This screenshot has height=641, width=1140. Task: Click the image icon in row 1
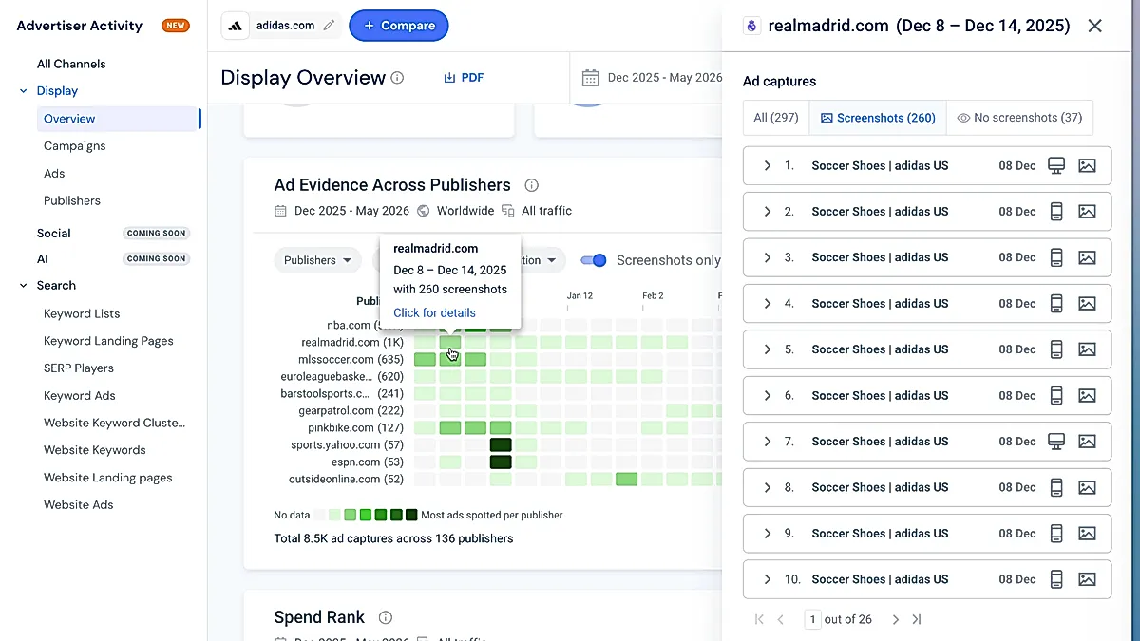pos(1088,165)
